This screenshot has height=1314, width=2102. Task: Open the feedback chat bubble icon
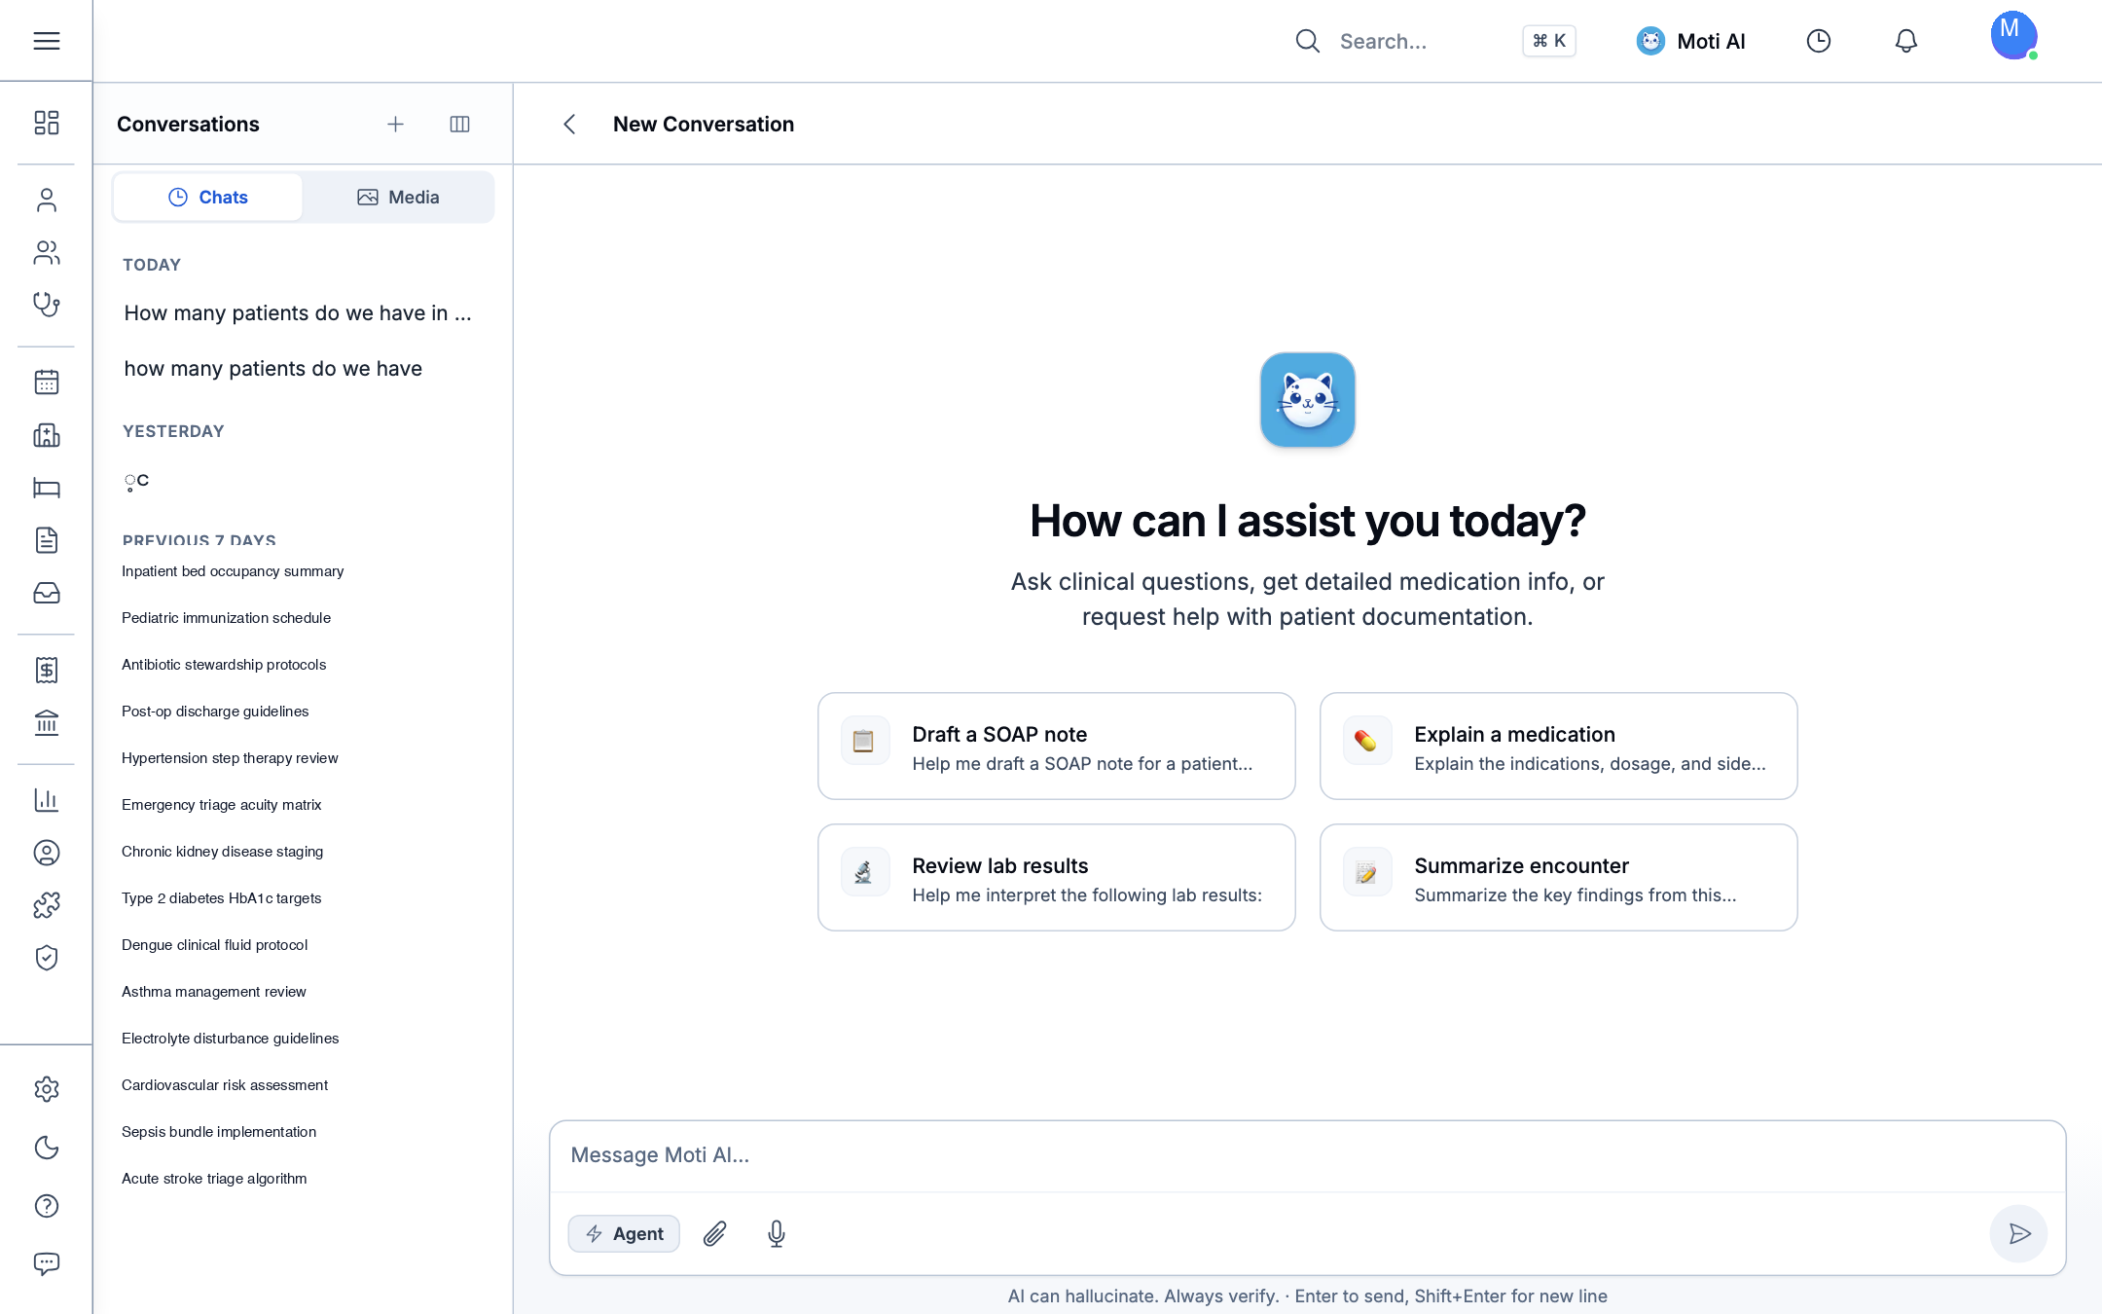coord(46,1263)
